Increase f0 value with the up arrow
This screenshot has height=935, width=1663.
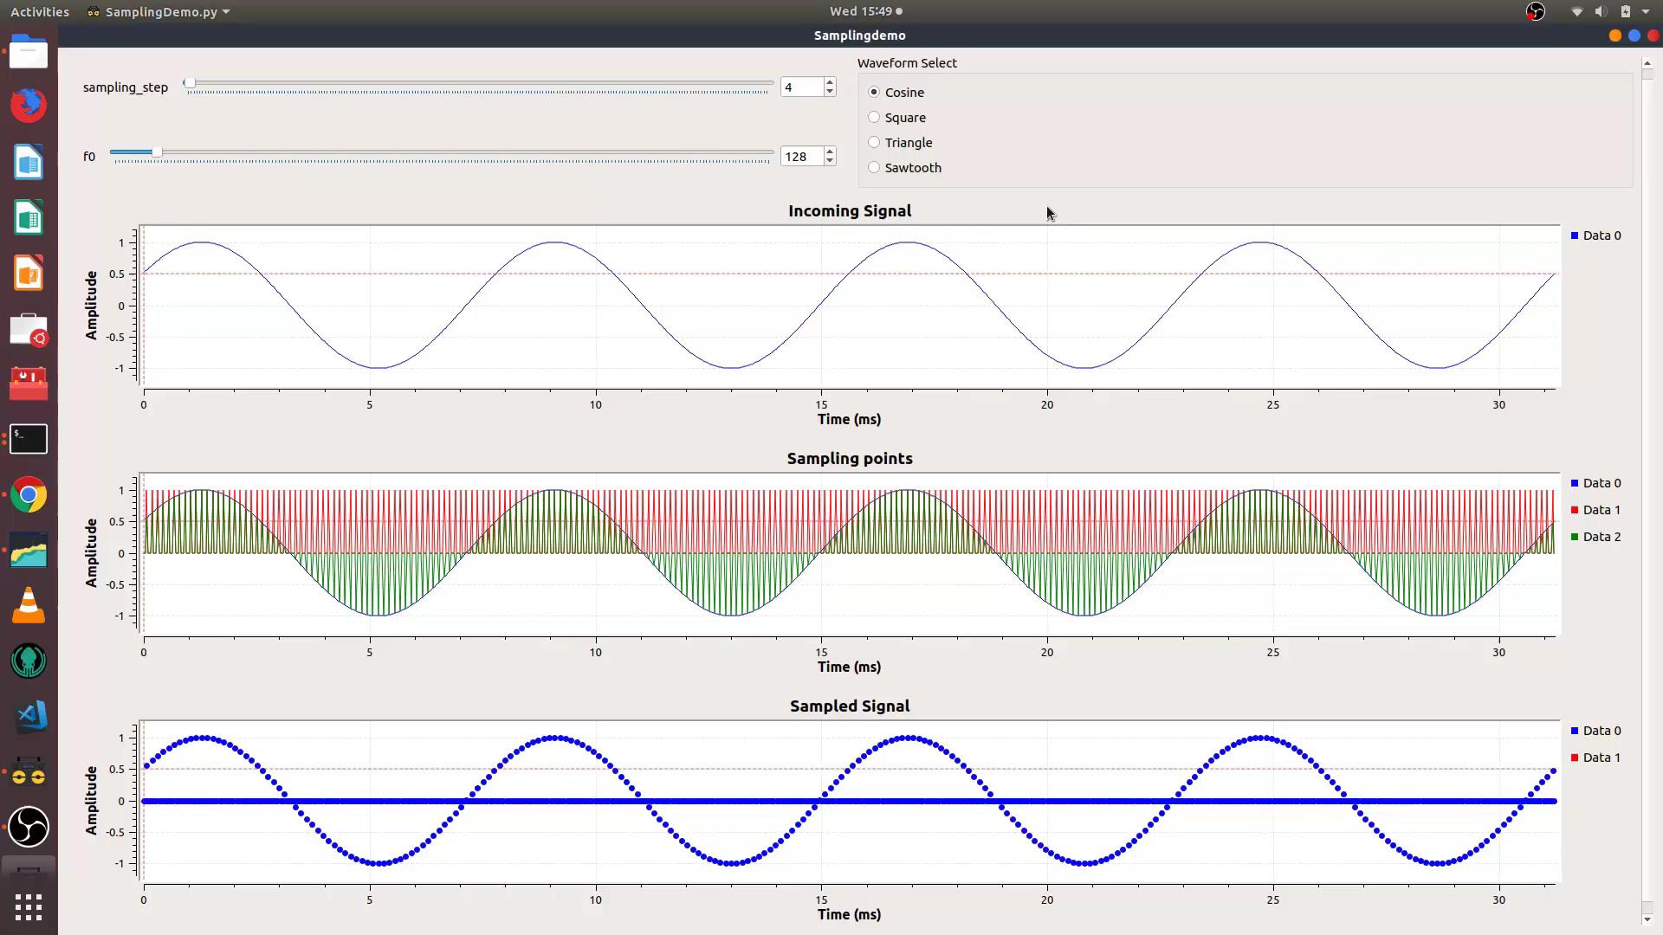click(x=830, y=152)
